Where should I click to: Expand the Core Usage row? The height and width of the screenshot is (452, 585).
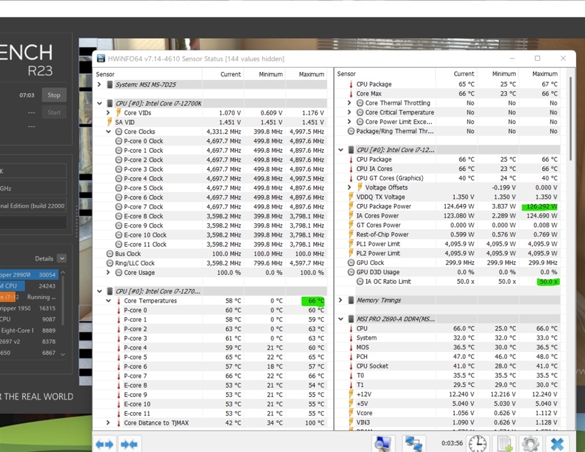[108, 272]
